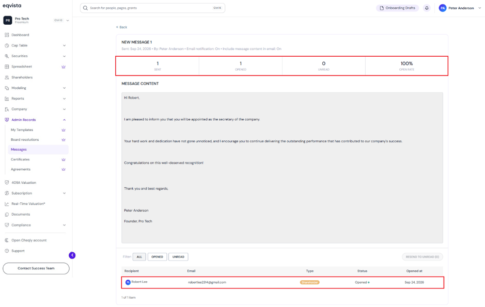Click the crown icon beside My Templates

(x=64, y=130)
